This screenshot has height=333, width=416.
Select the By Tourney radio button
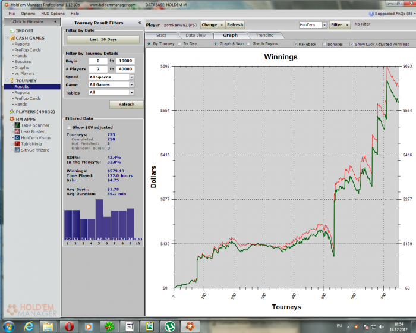pos(149,43)
